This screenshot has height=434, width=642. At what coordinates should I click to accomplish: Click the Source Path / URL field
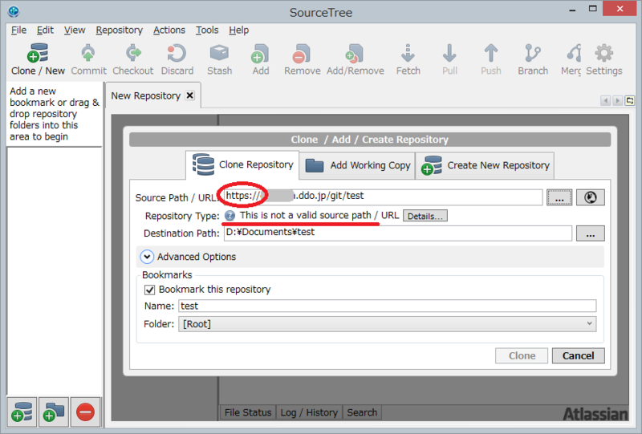[384, 197]
